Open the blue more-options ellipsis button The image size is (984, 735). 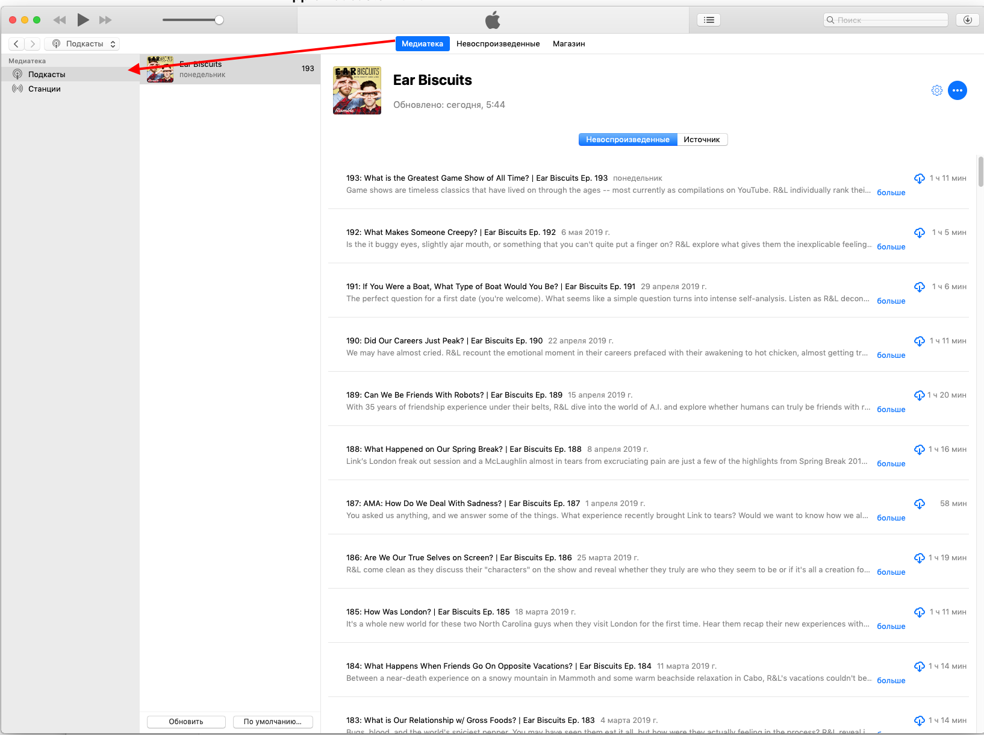[958, 90]
